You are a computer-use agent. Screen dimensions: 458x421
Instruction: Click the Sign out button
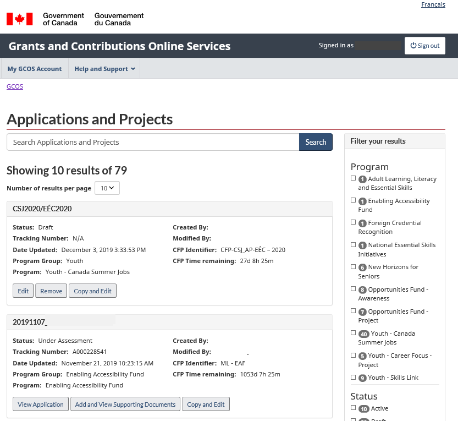425,46
